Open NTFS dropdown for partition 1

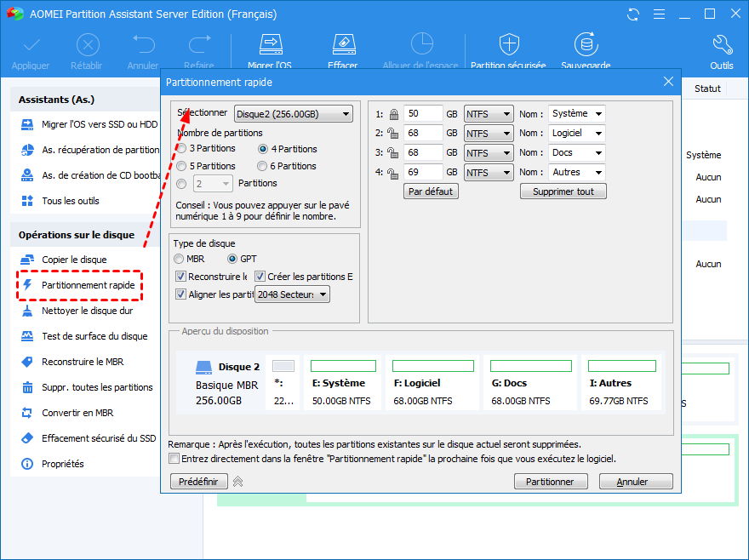489,114
